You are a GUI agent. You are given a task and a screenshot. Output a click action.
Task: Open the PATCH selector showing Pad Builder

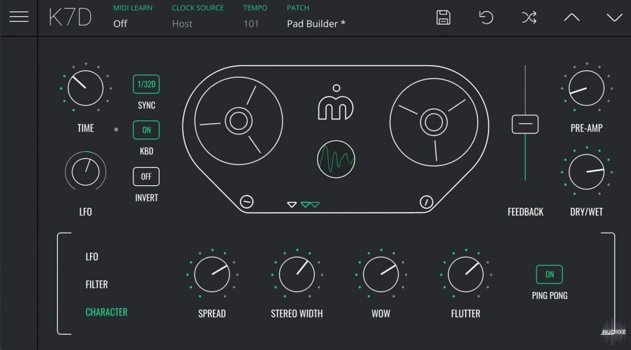[316, 24]
